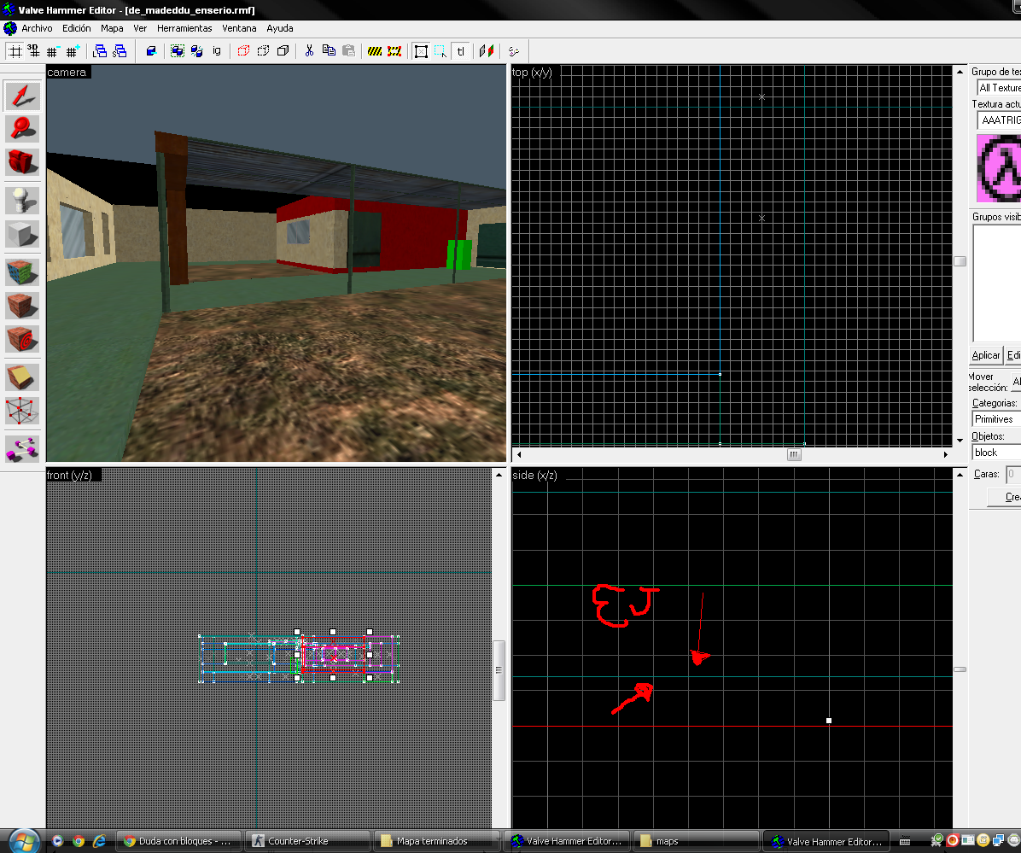Select the Clipping tool with yellow face
This screenshot has width=1021, height=853.
tap(22, 377)
